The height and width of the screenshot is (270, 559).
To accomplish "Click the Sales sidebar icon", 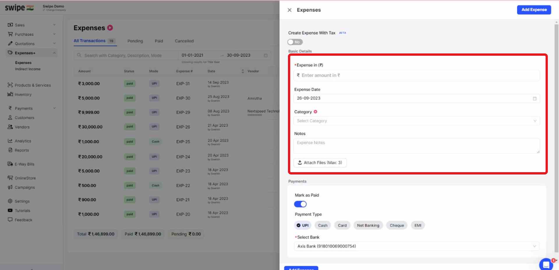I will pyautogui.click(x=10, y=25).
